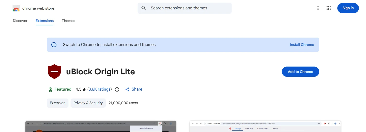Viewport: 366px width, 132px height.
Task: Click the search magnifier icon
Action: coord(144,8)
